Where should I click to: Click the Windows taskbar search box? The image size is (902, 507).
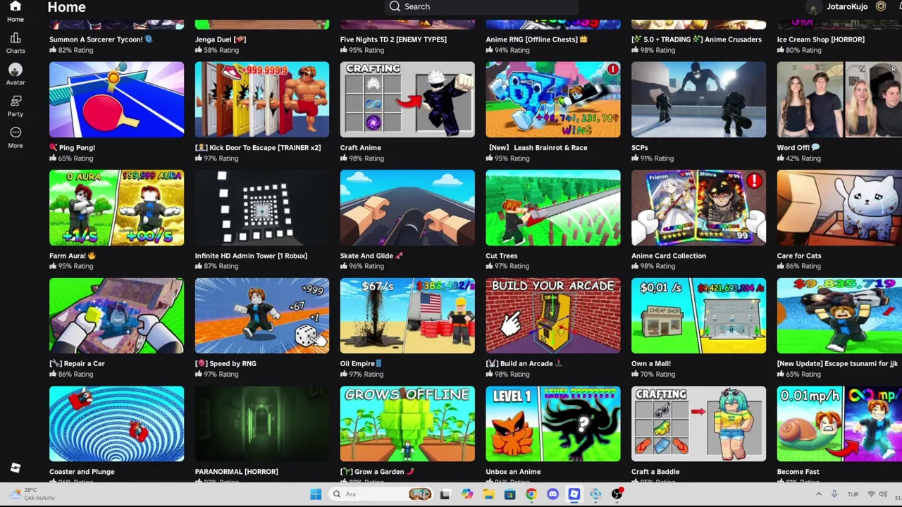383,494
